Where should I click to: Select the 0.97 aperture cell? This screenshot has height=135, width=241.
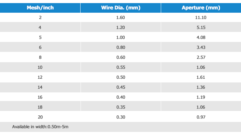(x=201, y=117)
